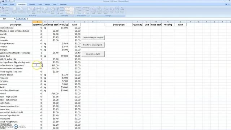Open the Name Box dropdown arrow
Screen dimensions: 231x130
[14, 19]
